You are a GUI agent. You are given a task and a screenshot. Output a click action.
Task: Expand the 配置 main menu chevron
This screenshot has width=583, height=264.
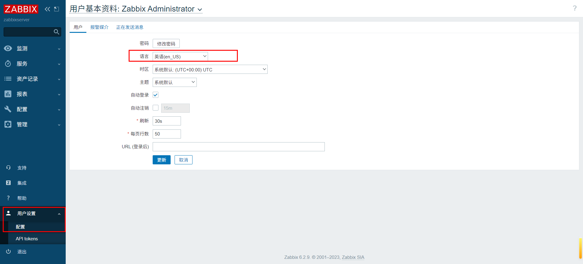[59, 110]
